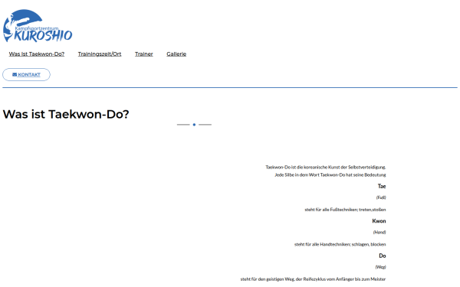460x287 pixels.
Task: Click the Kuroshio Kampfsportzentrum logo
Action: (x=38, y=26)
